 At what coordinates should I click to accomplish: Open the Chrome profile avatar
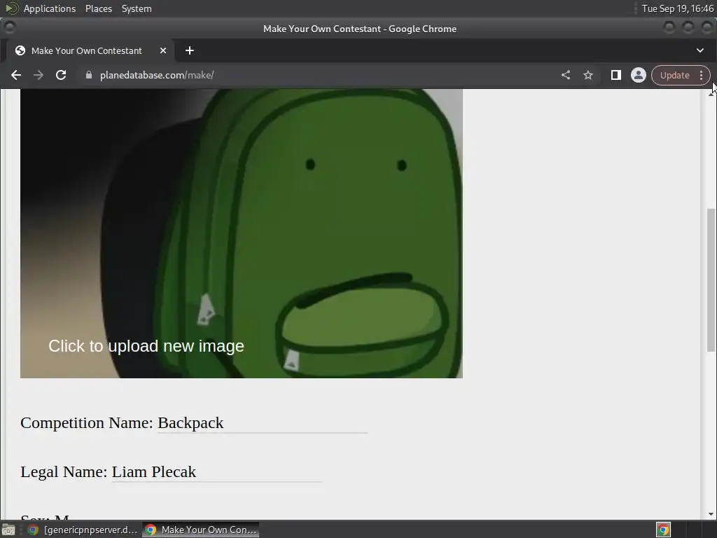tap(639, 75)
